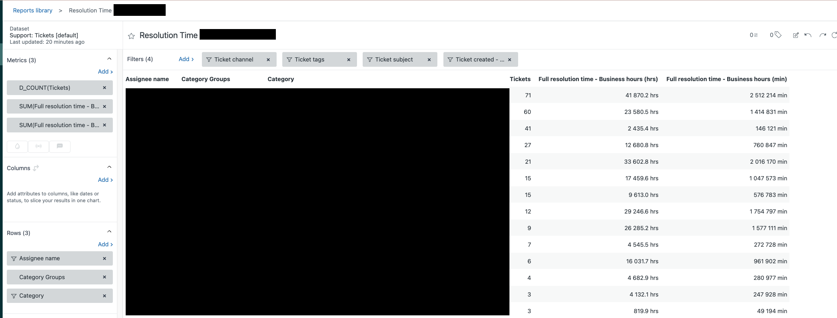Collapse the Columns section
The height and width of the screenshot is (318, 837).
click(x=109, y=167)
